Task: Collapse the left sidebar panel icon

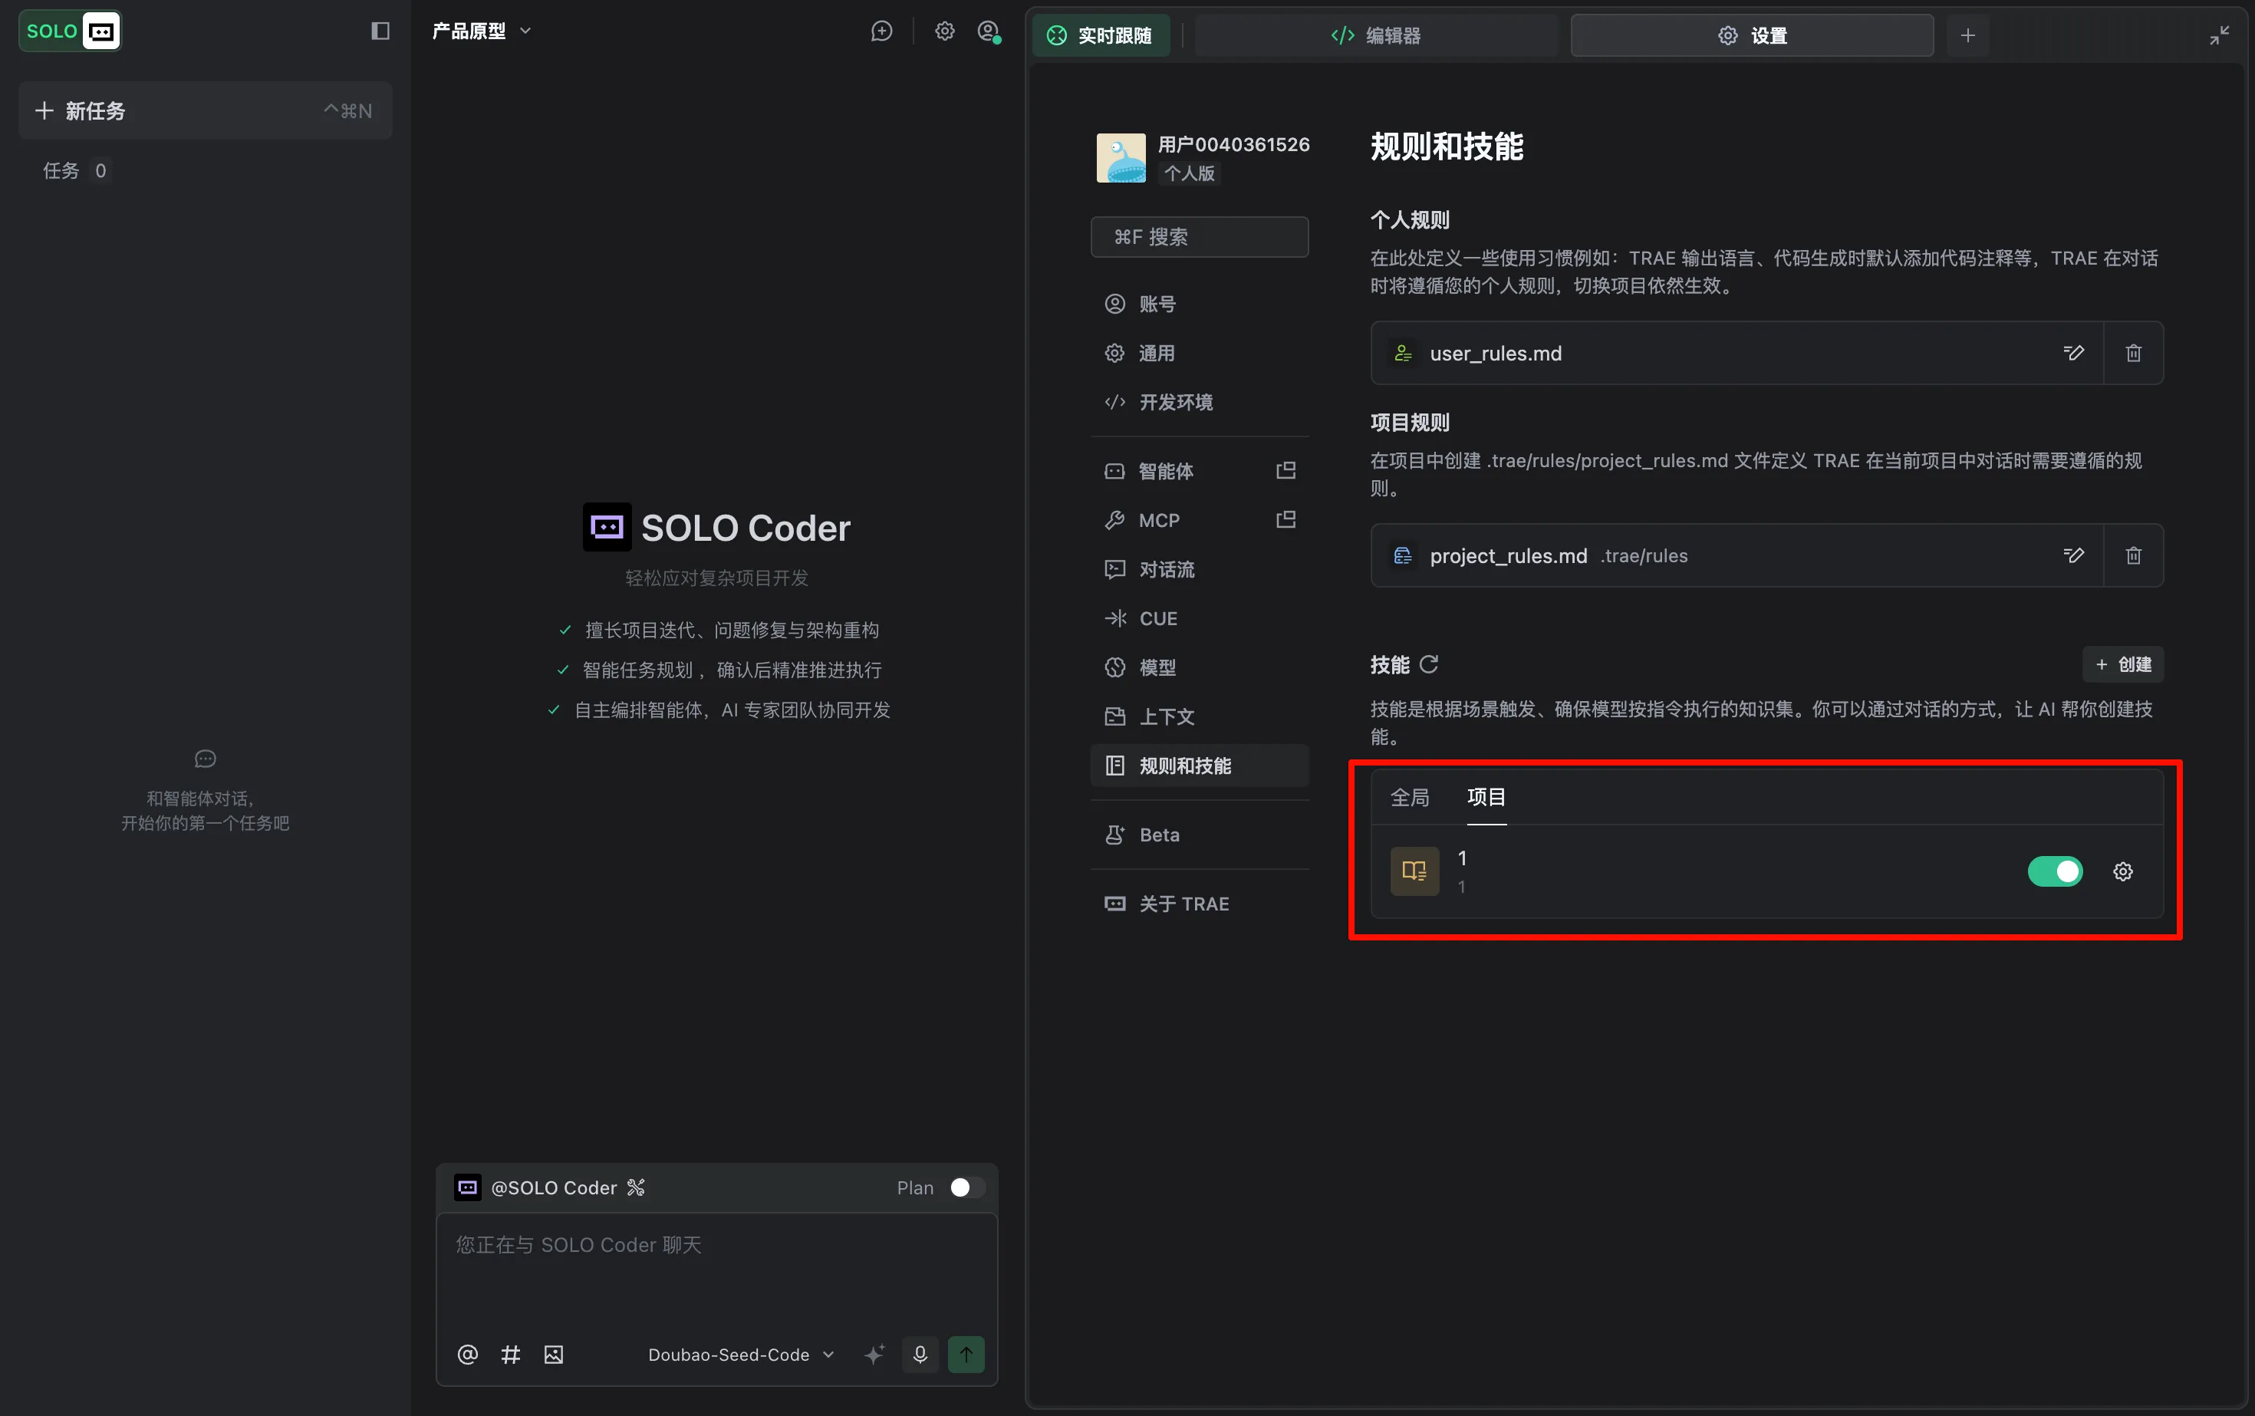Action: tap(380, 31)
